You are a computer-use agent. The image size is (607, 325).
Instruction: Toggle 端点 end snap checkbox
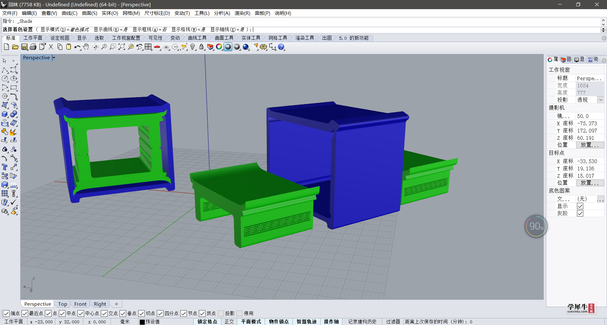(6, 313)
